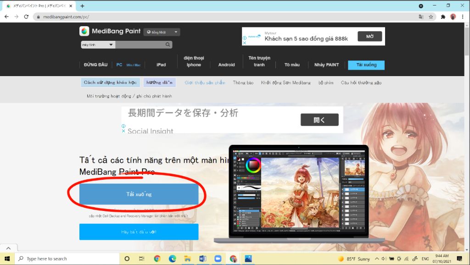Open the Chrome extensions puzzle icon
The height and width of the screenshot is (265, 470).
[443, 17]
